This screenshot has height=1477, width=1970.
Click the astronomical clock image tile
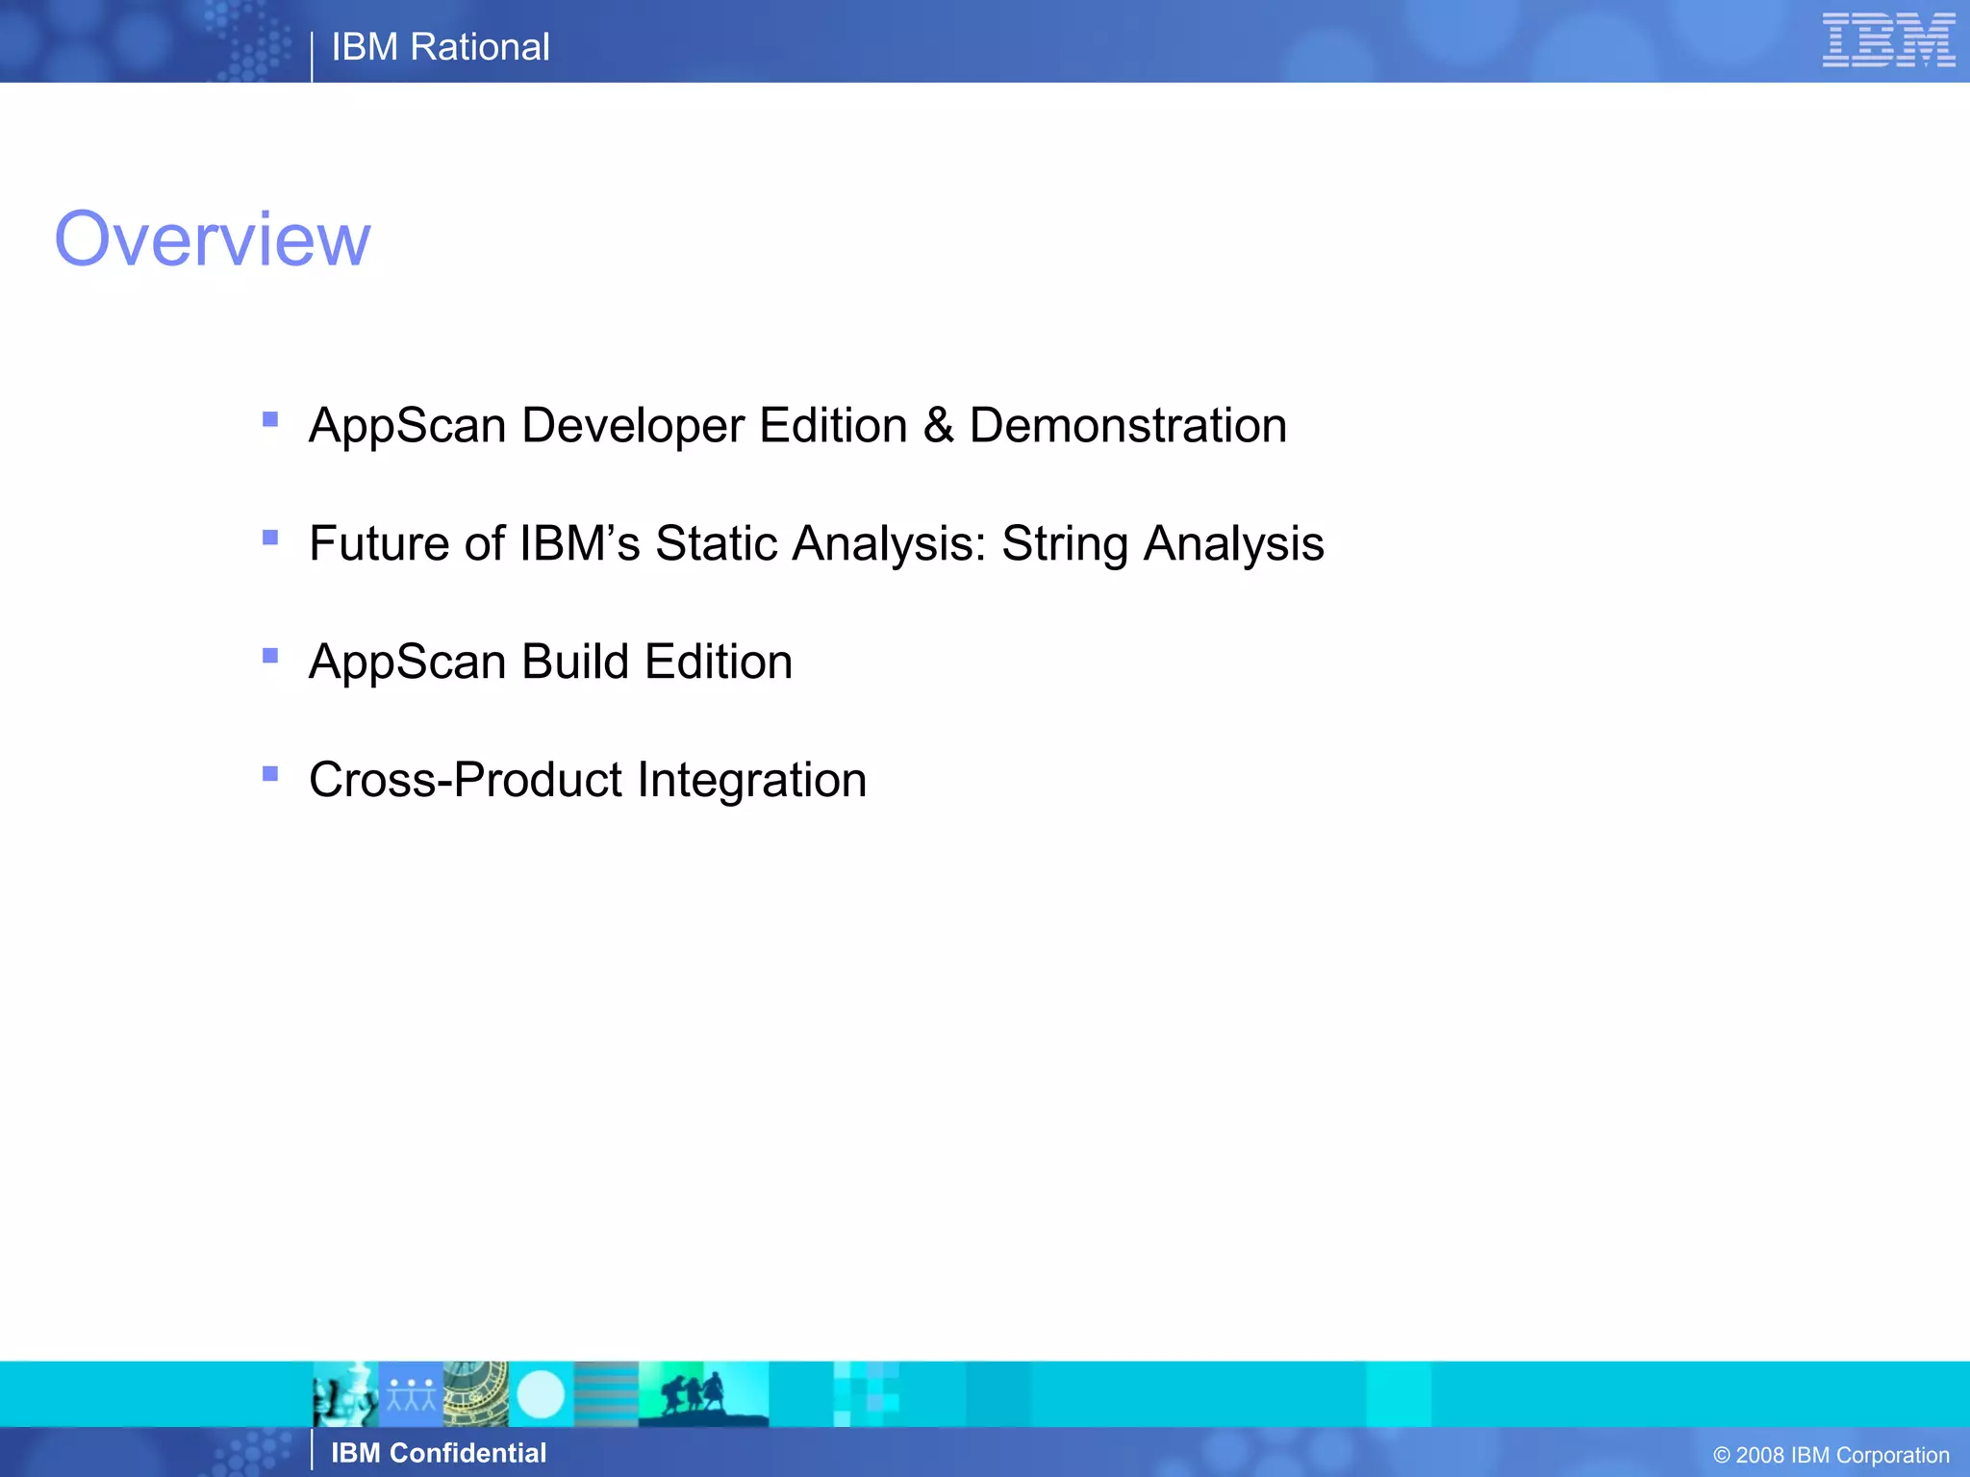[x=475, y=1393]
